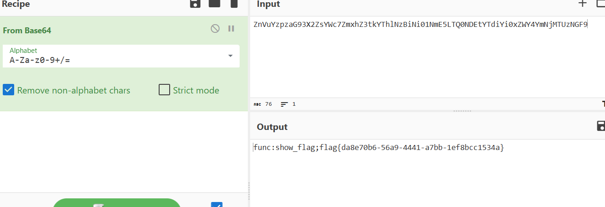Click the input character count indicator
Screen dimensions: 605x207
click(x=263, y=104)
